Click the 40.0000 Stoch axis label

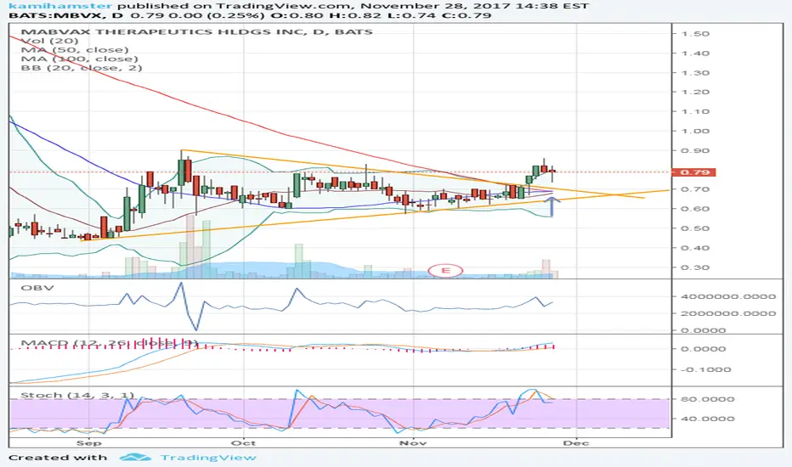coord(708,419)
